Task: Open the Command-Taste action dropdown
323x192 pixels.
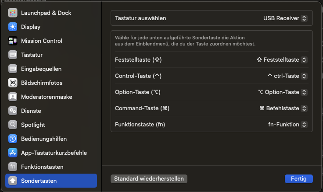Action: click(x=283, y=108)
